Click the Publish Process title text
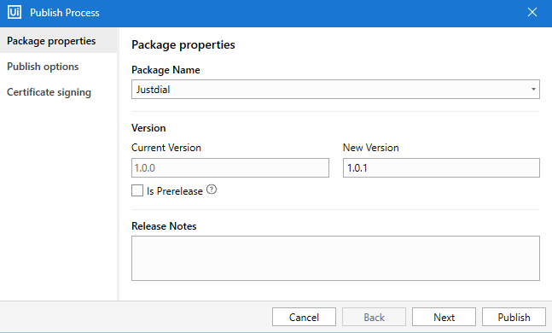Viewport: 552px width, 333px height. tap(65, 13)
